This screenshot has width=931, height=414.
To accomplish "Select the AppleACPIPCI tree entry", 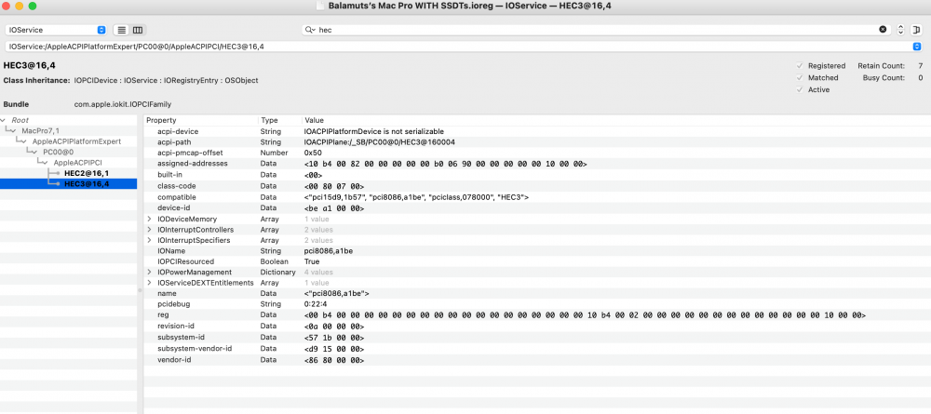I will pyautogui.click(x=77, y=163).
